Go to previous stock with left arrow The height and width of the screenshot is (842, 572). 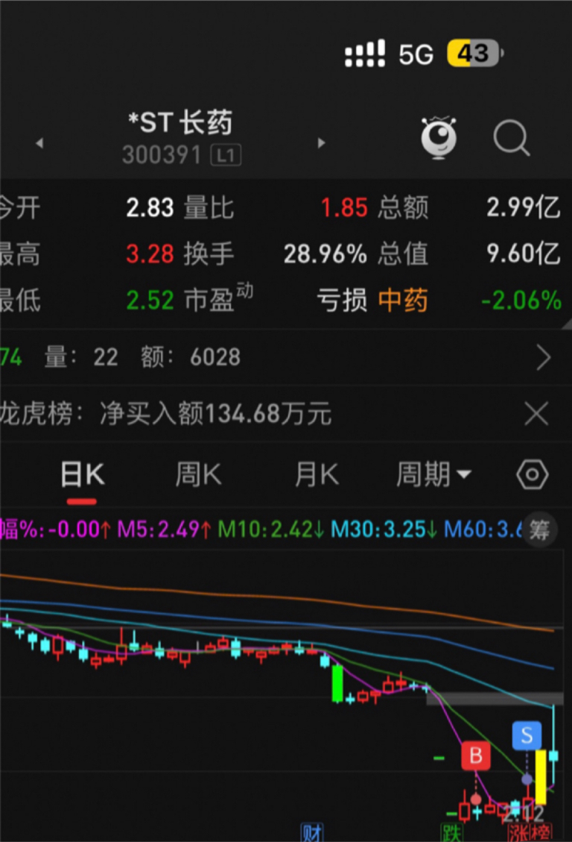pos(39,143)
